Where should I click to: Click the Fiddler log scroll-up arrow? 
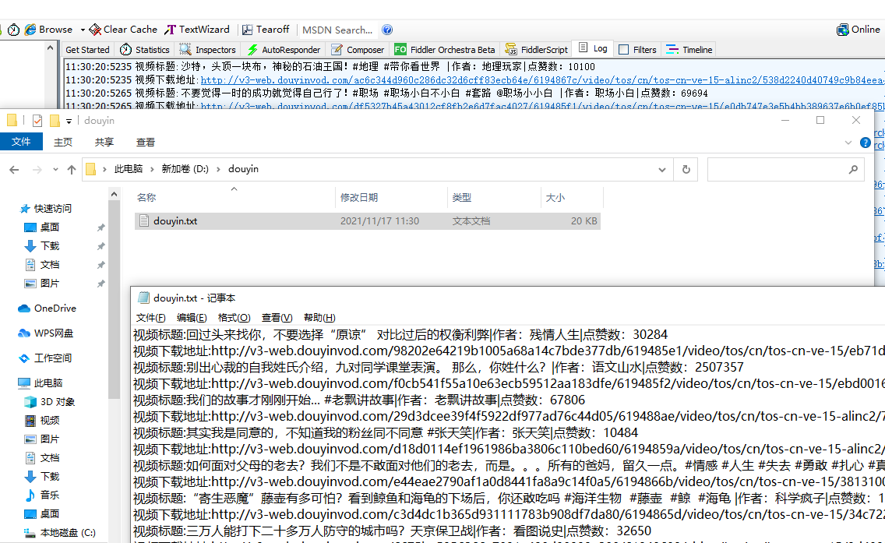click(x=50, y=48)
